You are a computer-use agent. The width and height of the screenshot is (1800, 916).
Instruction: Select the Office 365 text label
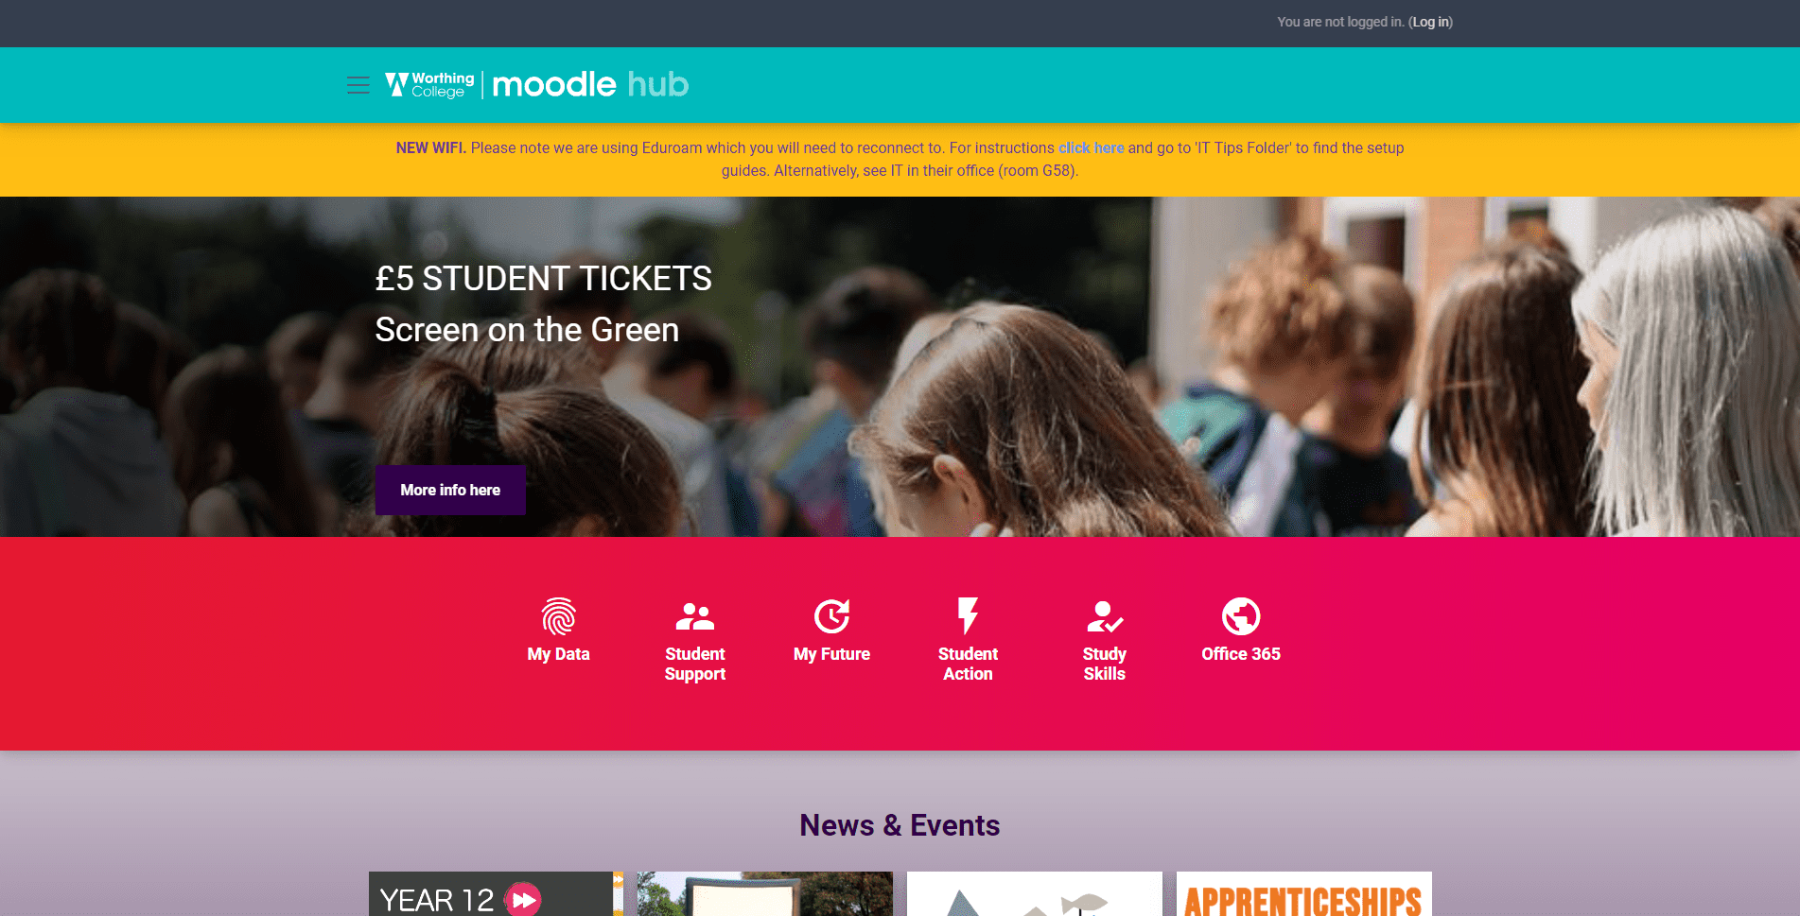click(x=1241, y=654)
